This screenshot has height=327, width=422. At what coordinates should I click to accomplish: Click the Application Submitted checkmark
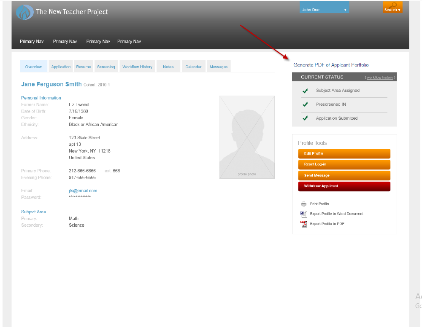tap(305, 118)
